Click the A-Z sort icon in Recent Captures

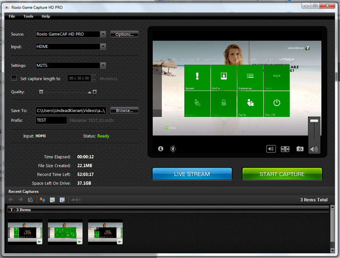tap(42, 200)
